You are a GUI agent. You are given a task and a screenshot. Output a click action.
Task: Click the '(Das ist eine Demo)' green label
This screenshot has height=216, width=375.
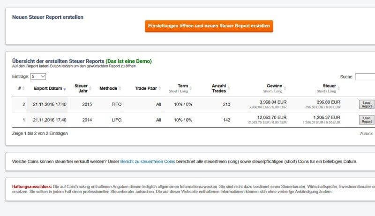(x=128, y=62)
